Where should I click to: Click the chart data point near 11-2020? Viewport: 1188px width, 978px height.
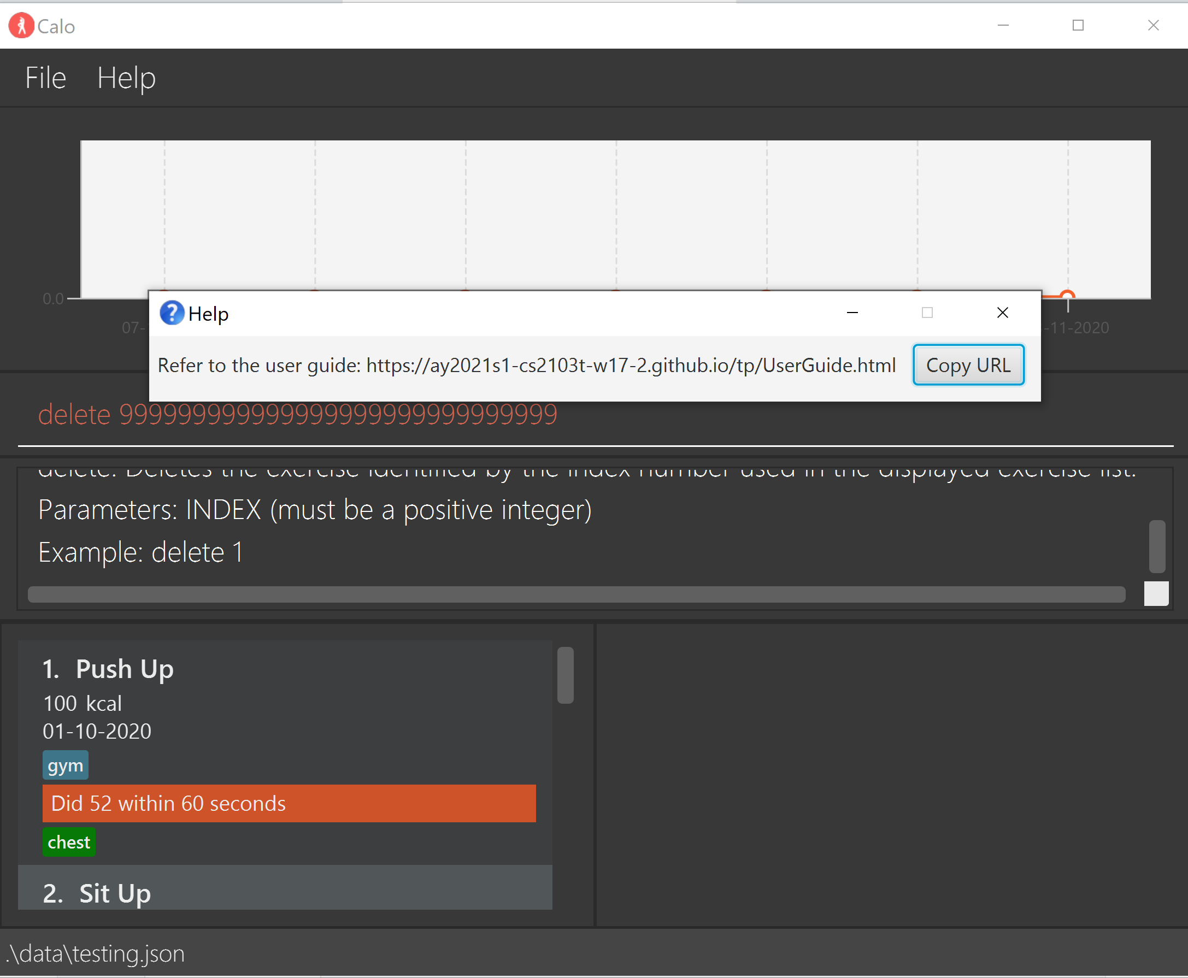[1067, 295]
